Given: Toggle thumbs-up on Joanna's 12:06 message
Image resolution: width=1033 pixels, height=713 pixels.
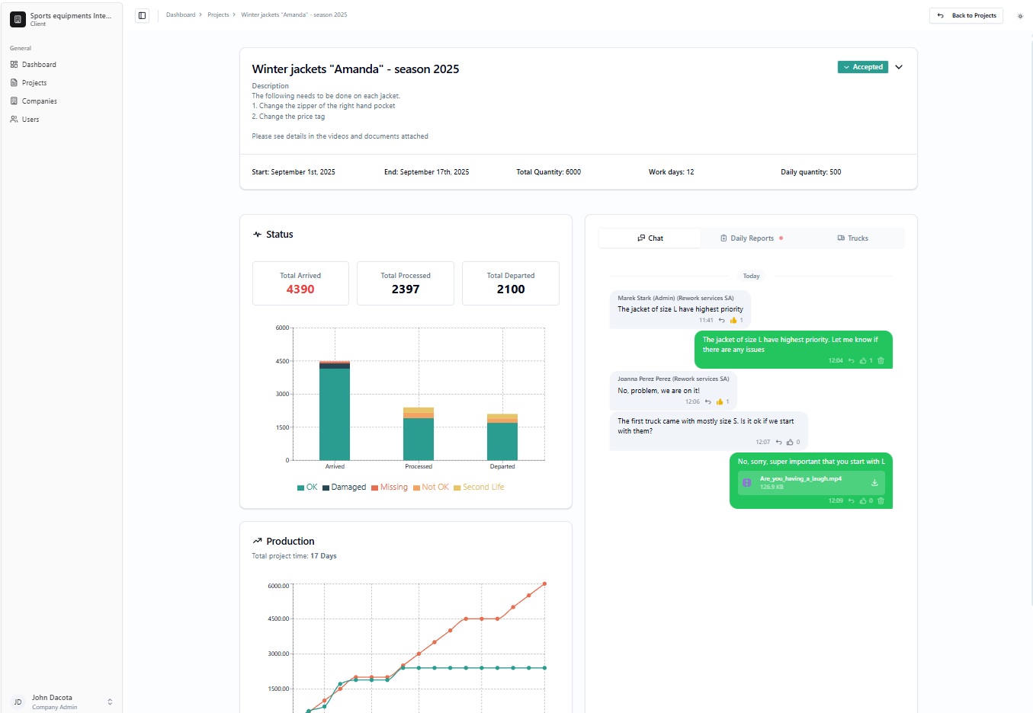Looking at the screenshot, I should point(719,401).
